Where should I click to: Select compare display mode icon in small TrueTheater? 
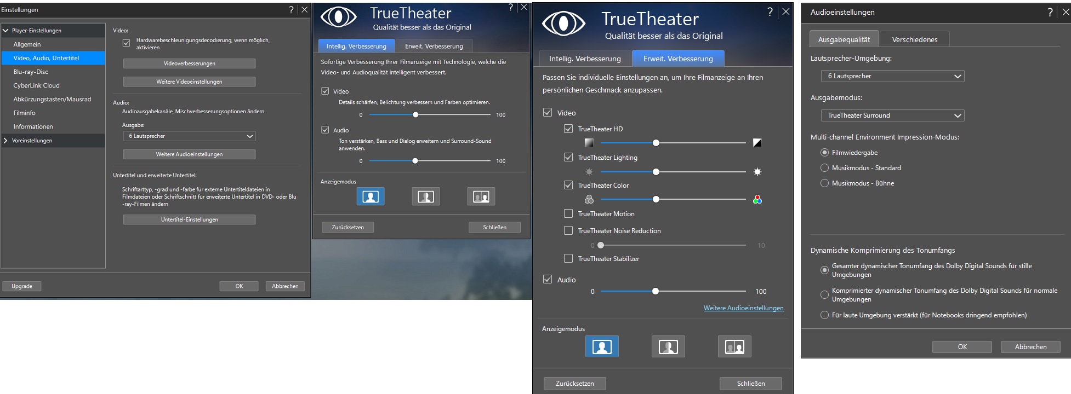pos(481,196)
